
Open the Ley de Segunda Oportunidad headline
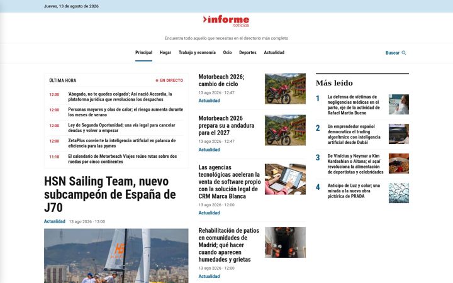[x=121, y=128]
